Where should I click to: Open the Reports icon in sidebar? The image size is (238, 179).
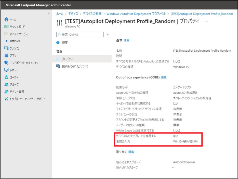6,70
